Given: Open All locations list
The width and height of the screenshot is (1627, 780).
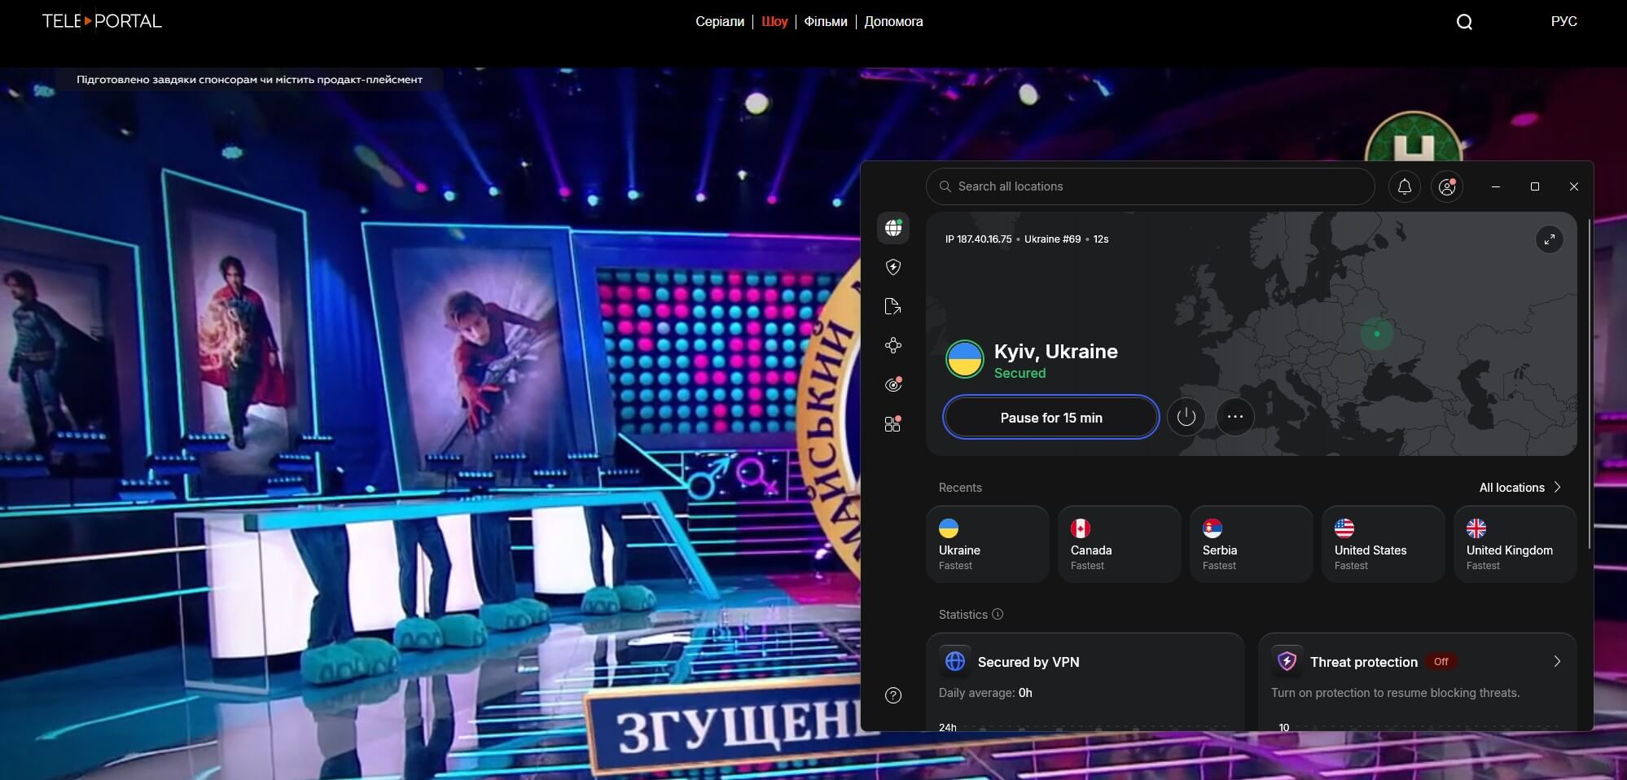Looking at the screenshot, I should [x=1520, y=487].
